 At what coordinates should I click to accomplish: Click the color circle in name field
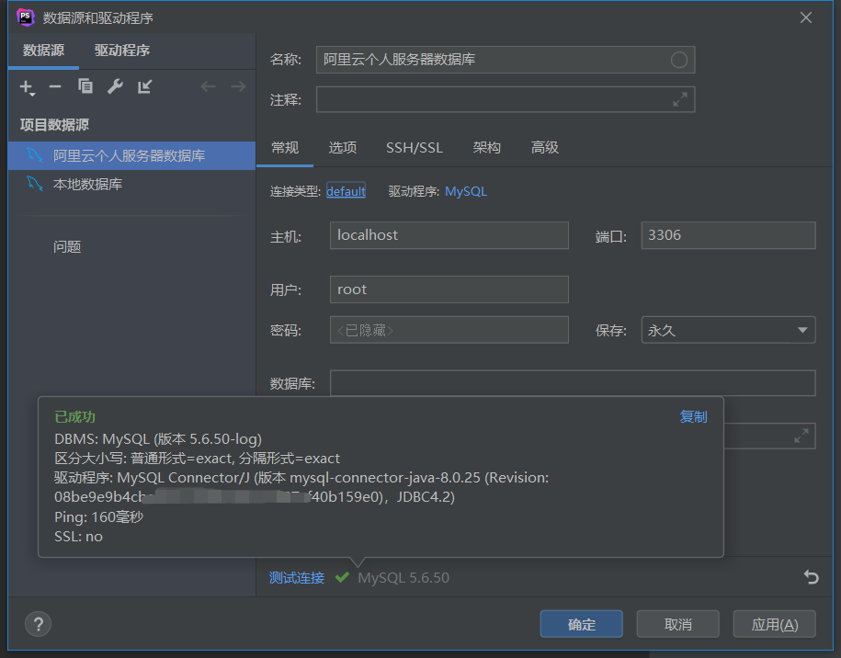679,60
